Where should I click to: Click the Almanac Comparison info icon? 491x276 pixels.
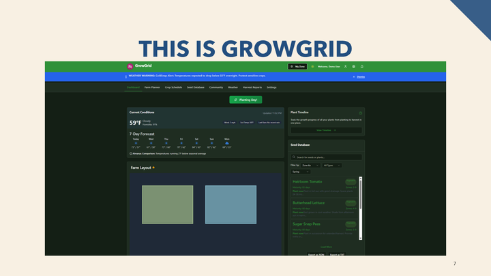click(131, 153)
